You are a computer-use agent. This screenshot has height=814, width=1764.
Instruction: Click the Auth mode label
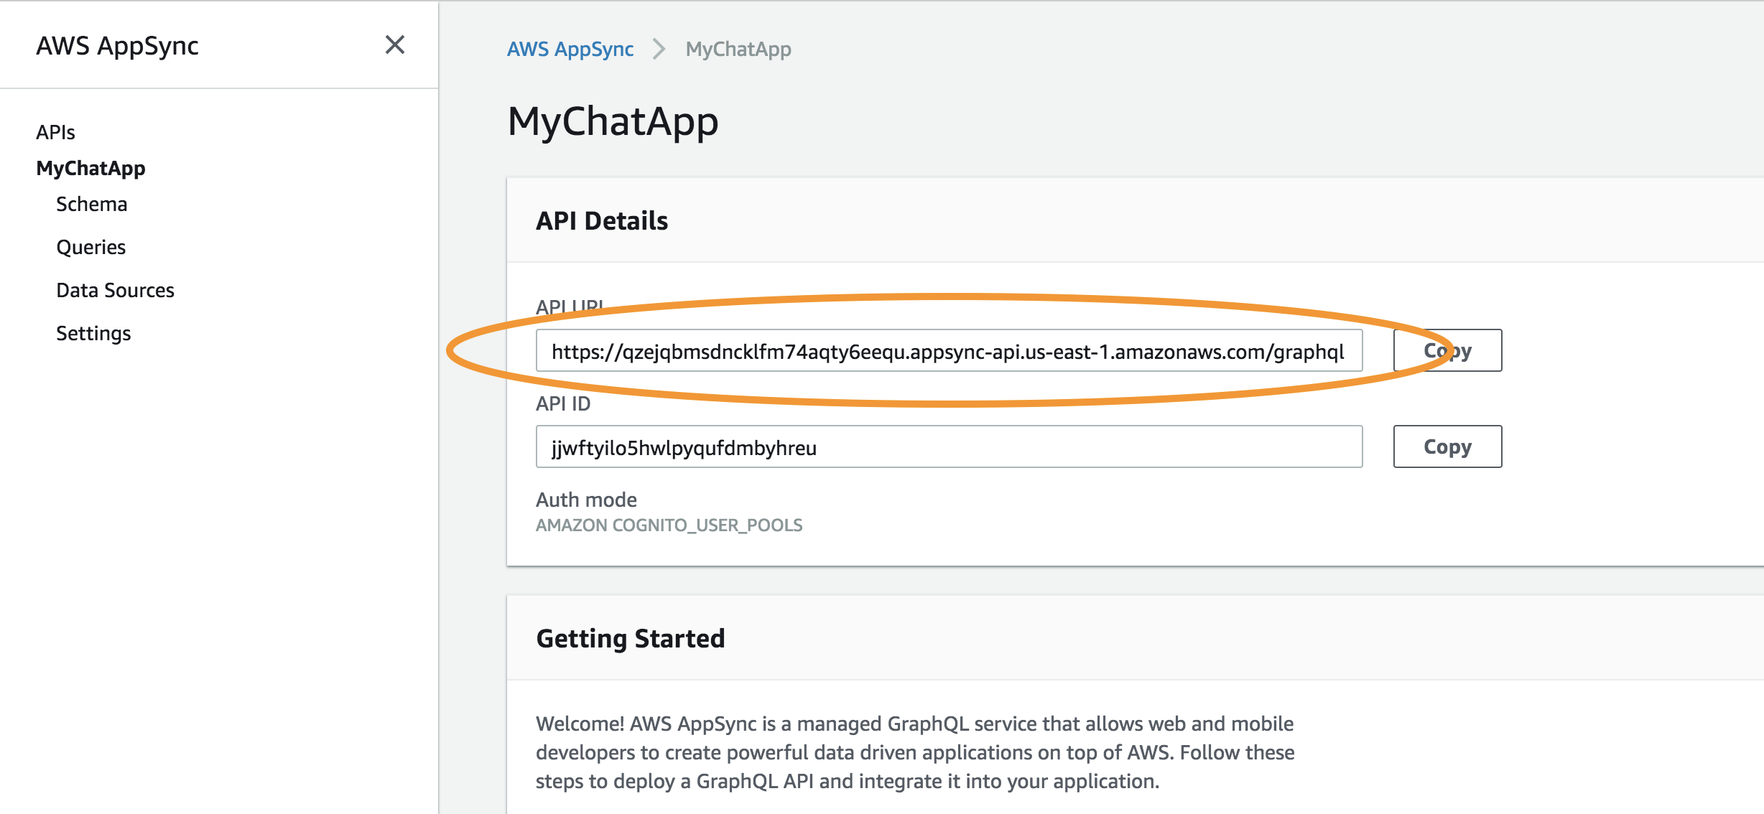coord(587,500)
